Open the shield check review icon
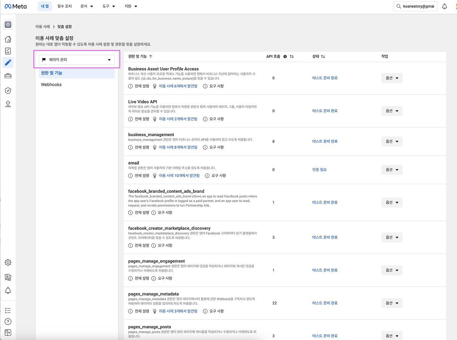 point(8,91)
